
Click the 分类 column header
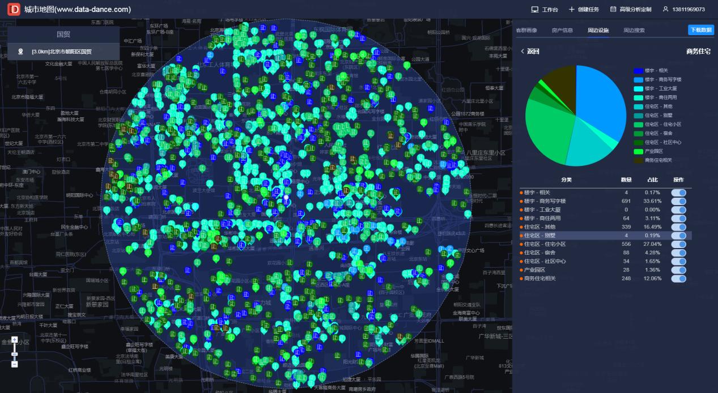[567, 180]
